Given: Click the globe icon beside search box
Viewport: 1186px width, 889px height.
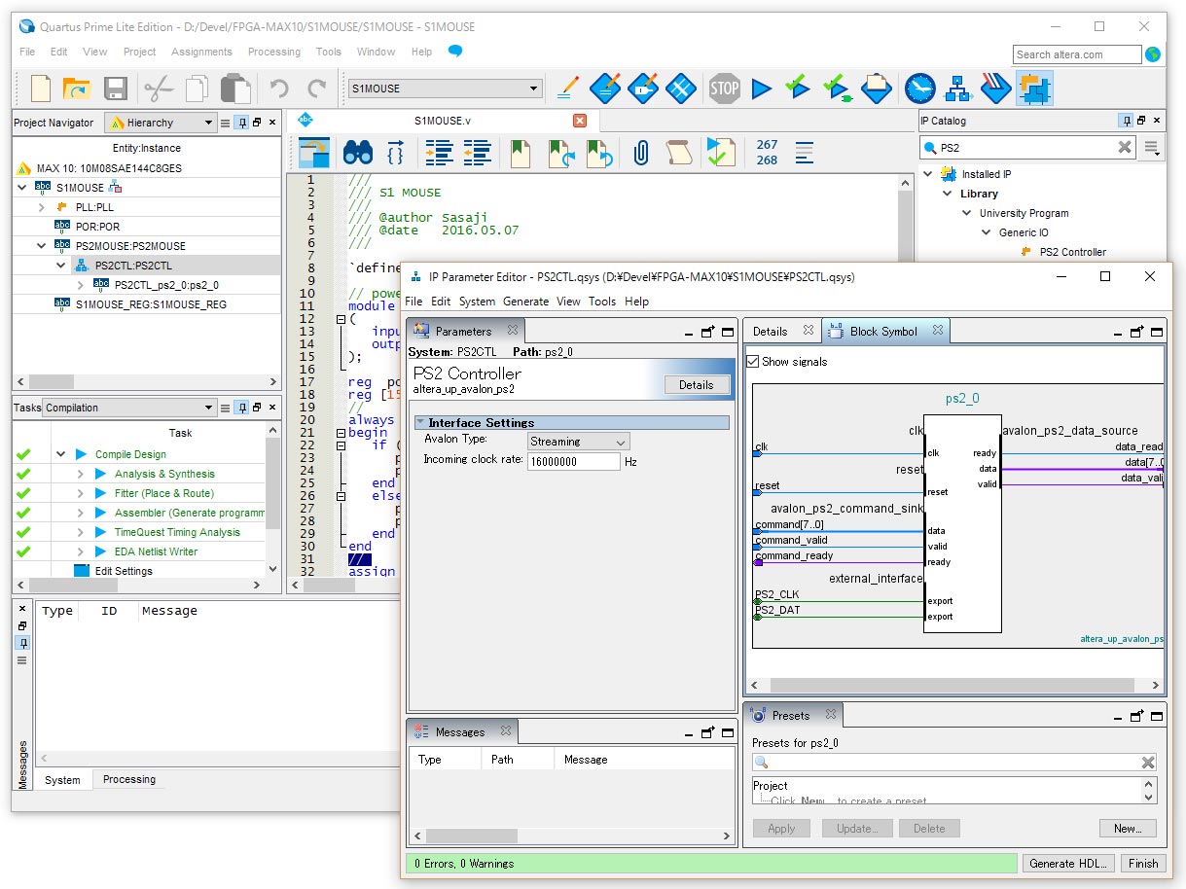Looking at the screenshot, I should [x=1153, y=54].
